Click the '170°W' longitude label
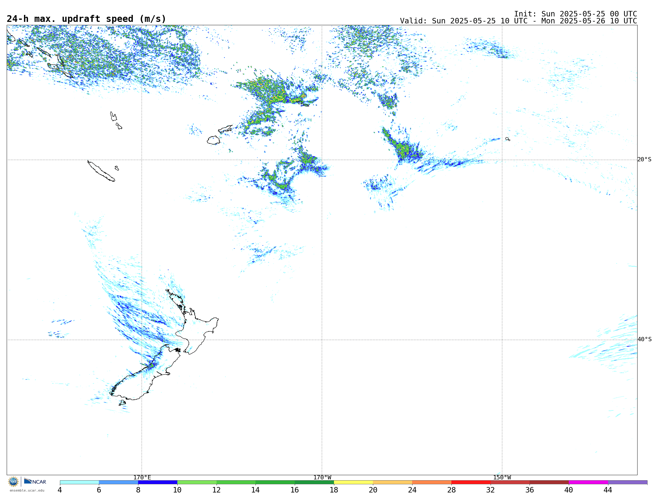657x494 pixels. tap(322, 477)
